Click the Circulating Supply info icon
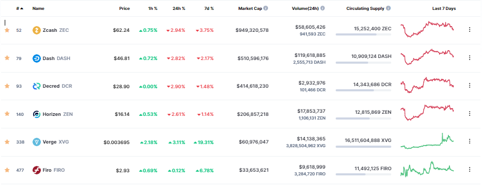The image size is (482, 190). coord(389,8)
